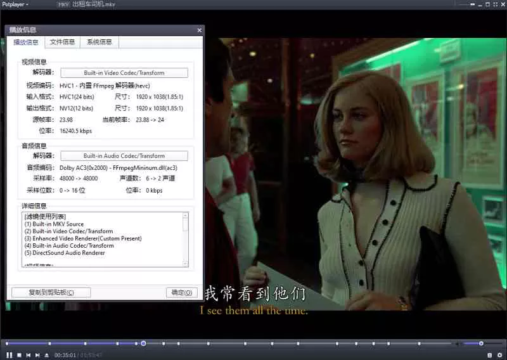Skip to the next file
Screen dimensions: 507x360
pos(37,355)
